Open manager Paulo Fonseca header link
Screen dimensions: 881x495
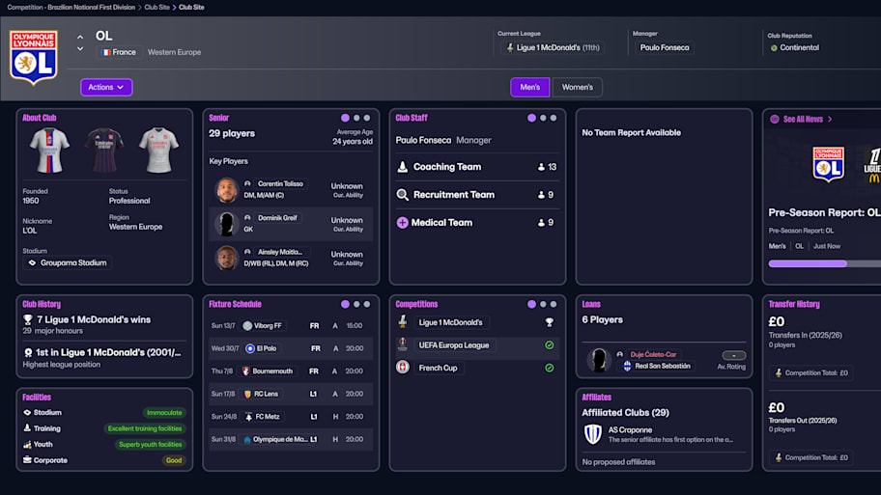[x=664, y=47]
